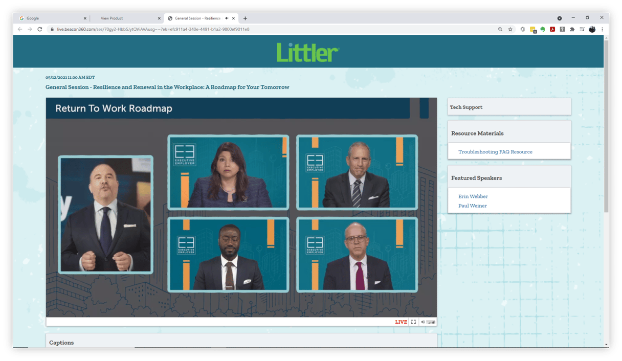Expand the Tech Support panel
Image resolution: width=622 pixels, height=361 pixels.
(509, 107)
